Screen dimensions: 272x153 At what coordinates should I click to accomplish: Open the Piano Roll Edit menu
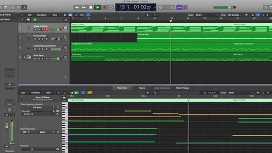[24, 93]
